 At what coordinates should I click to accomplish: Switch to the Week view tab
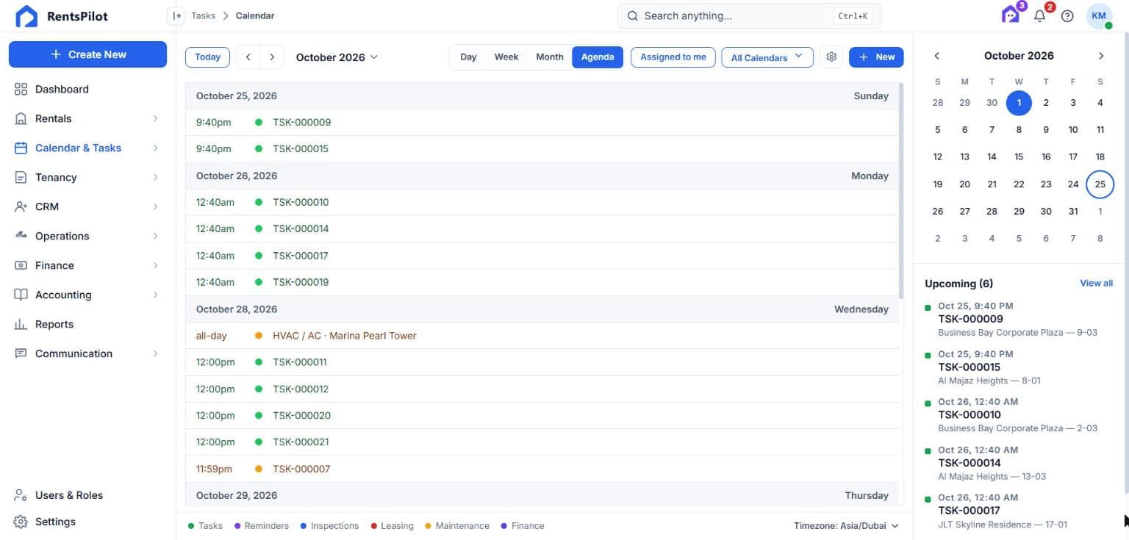[506, 57]
